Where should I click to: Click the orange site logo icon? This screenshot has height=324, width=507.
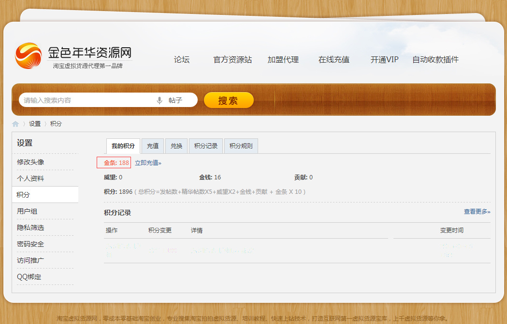pyautogui.click(x=29, y=56)
